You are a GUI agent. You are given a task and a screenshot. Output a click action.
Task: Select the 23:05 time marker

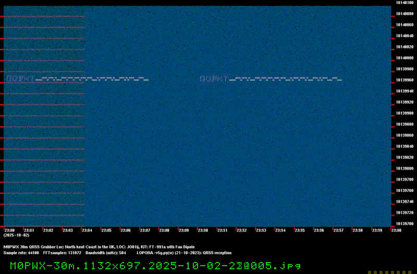pyautogui.click(x=106, y=230)
